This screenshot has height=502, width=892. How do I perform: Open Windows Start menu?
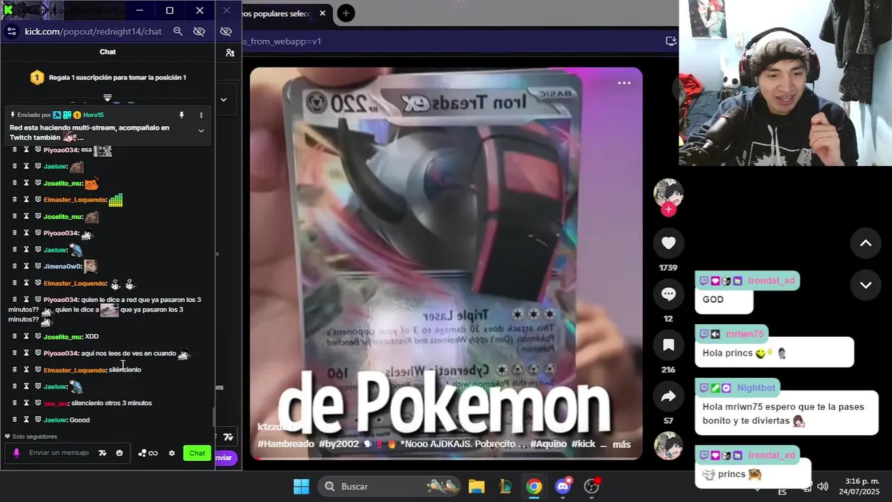302,487
